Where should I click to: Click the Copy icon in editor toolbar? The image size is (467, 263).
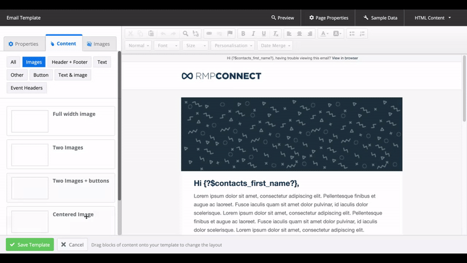[x=140, y=34]
